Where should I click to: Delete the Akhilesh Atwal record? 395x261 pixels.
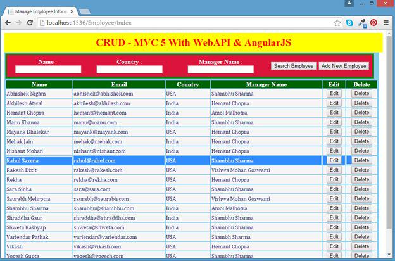tap(361, 103)
